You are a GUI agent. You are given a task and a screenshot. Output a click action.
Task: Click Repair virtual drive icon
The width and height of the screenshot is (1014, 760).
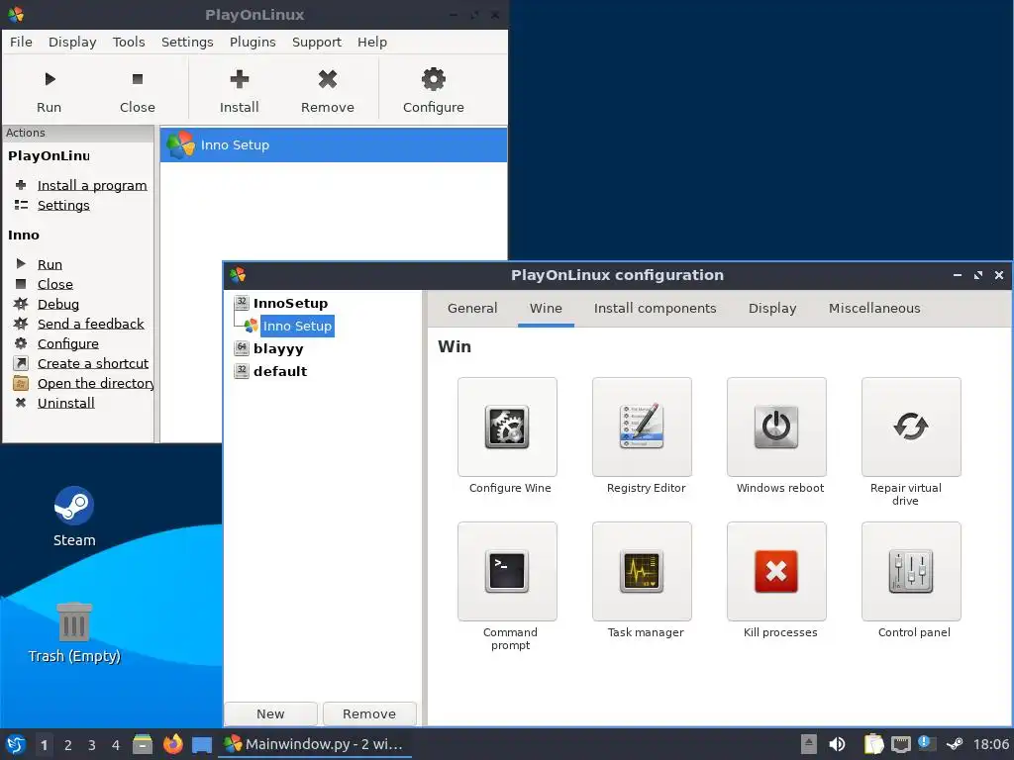pyautogui.click(x=911, y=427)
